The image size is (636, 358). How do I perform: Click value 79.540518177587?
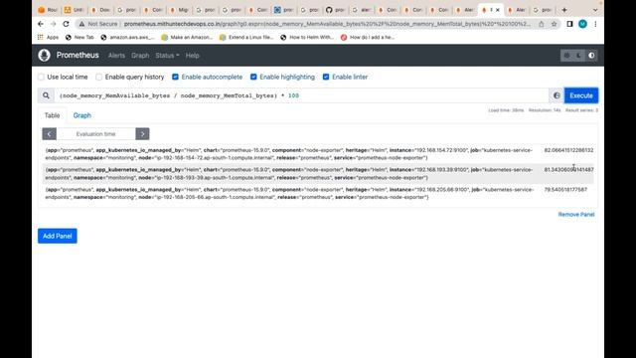pos(565,190)
